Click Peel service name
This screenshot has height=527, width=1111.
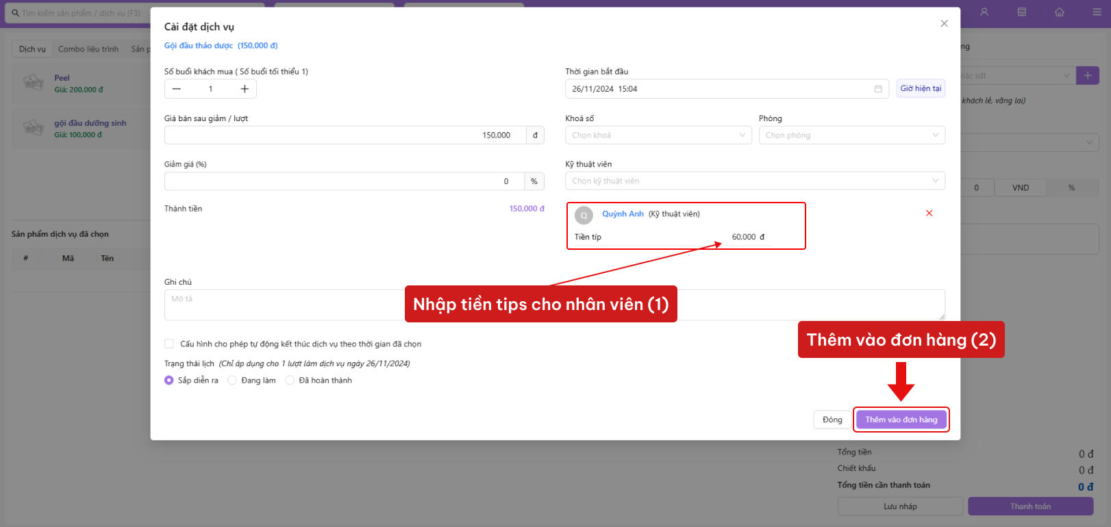(62, 78)
